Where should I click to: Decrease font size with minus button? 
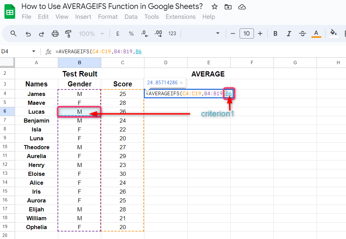click(x=233, y=34)
